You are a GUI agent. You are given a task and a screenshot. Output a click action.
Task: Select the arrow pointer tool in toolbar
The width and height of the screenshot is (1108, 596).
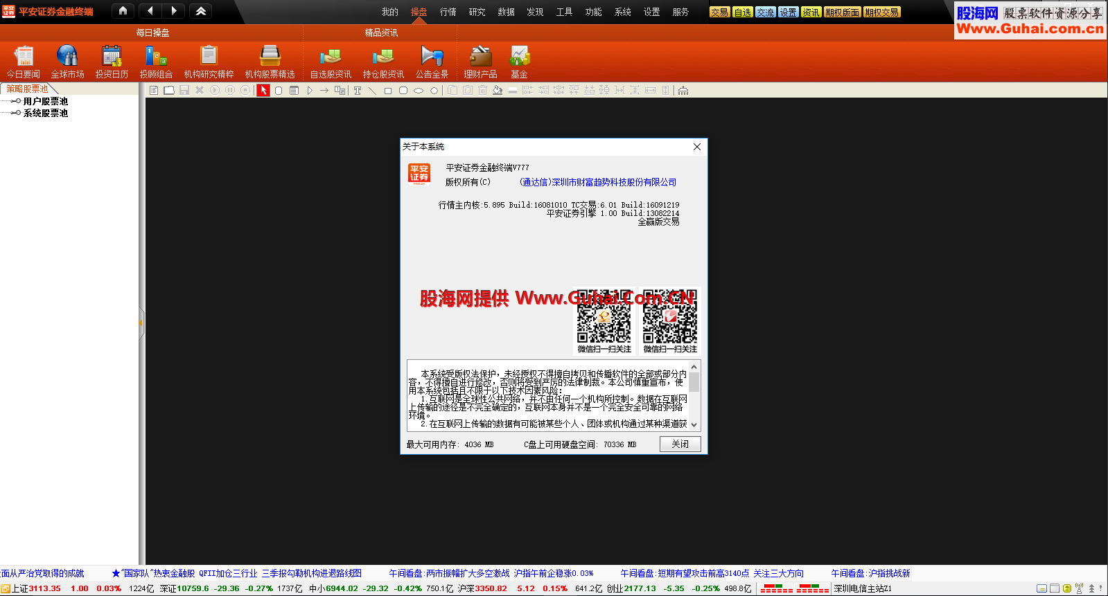tap(263, 90)
